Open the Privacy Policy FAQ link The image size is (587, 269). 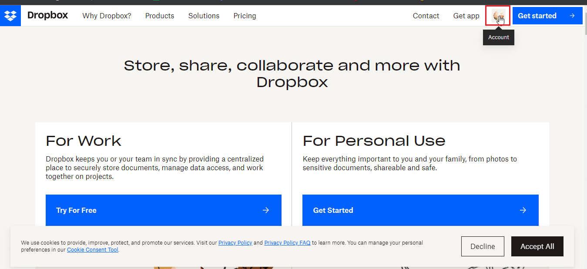(287, 242)
